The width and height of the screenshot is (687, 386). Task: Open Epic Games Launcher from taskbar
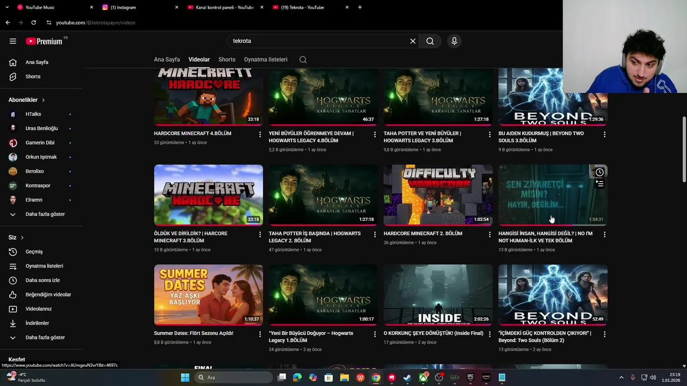click(x=470, y=377)
